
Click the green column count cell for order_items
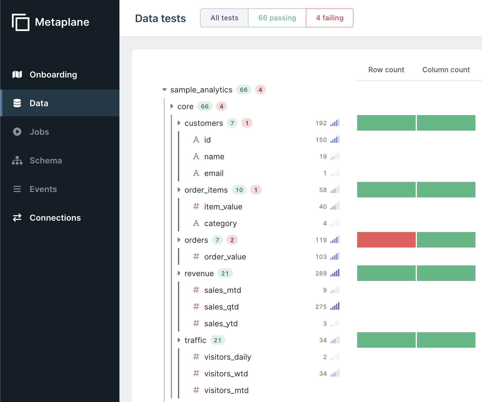click(446, 190)
